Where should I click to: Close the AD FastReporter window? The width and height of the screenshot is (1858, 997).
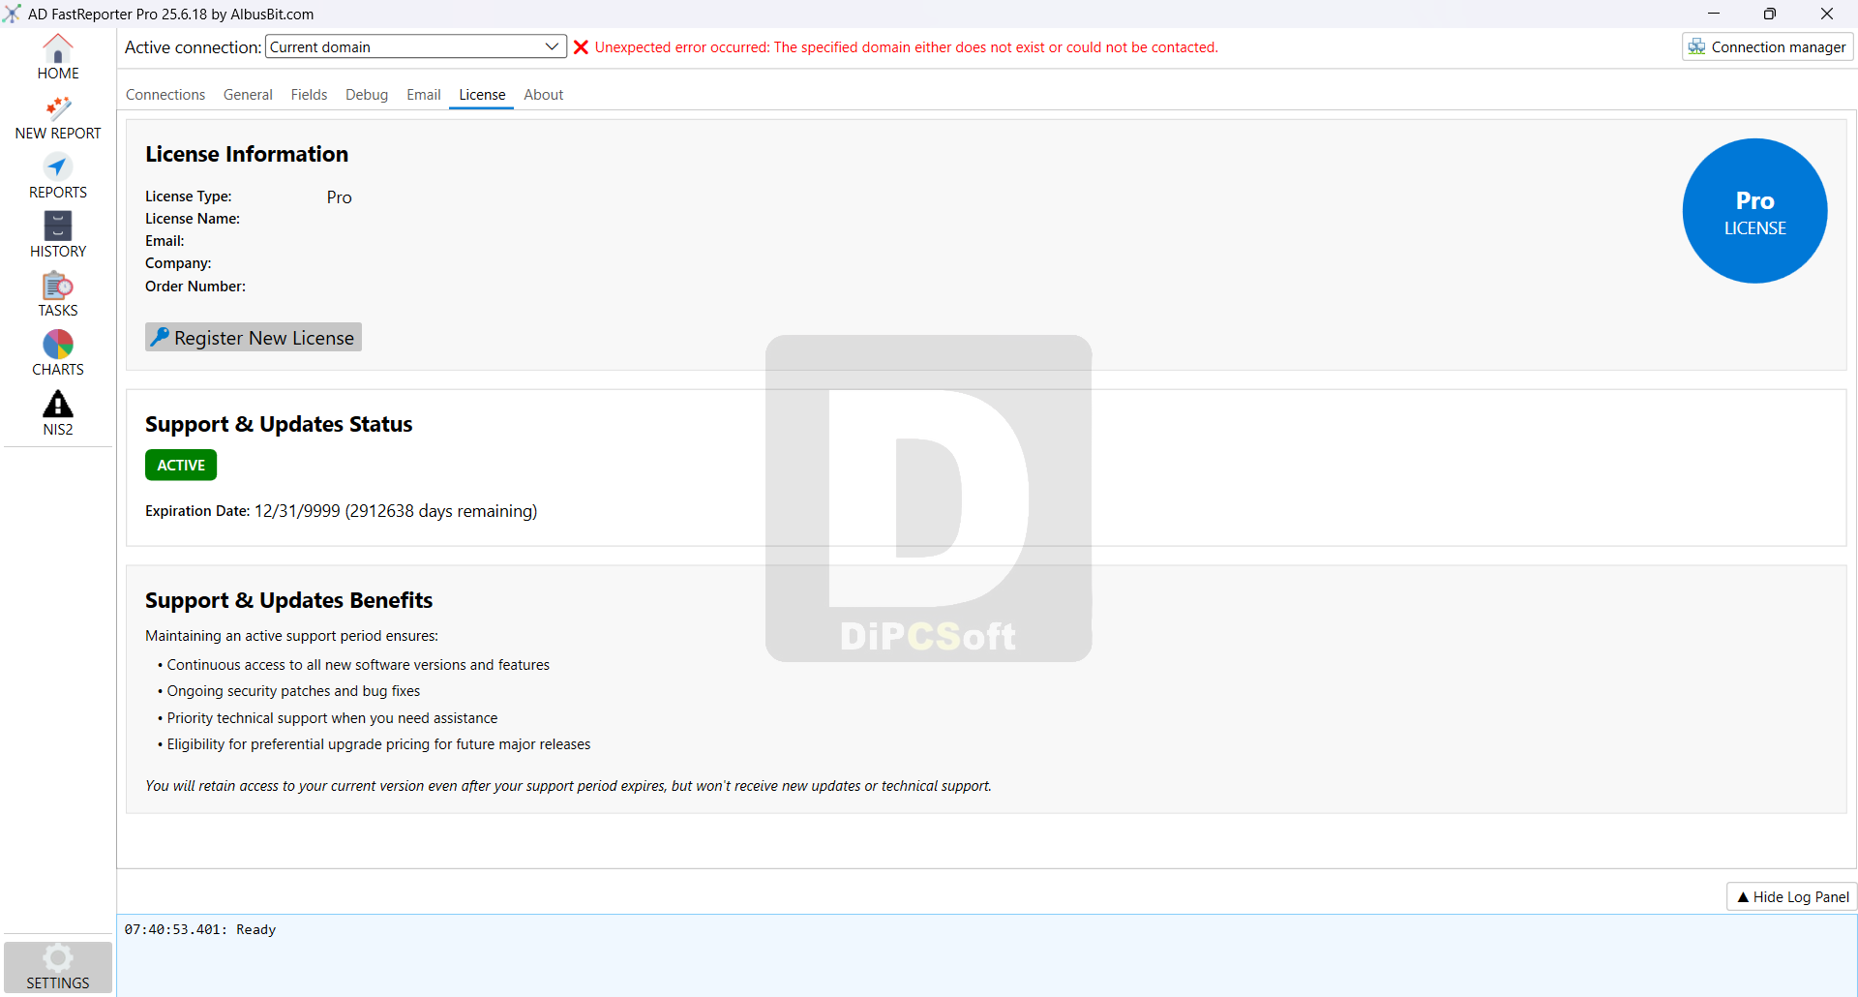[1827, 14]
